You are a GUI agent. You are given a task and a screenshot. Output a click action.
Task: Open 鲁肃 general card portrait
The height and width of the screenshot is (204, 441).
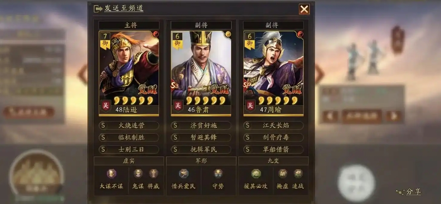tap(201, 73)
